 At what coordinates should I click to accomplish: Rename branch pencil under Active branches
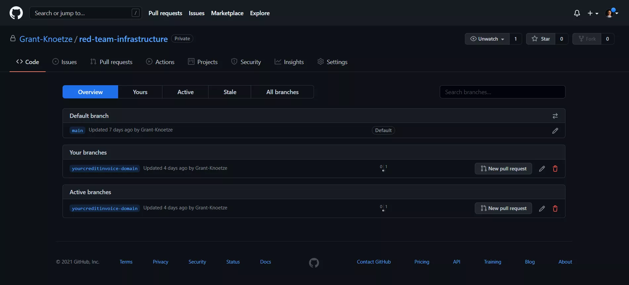[x=542, y=208]
